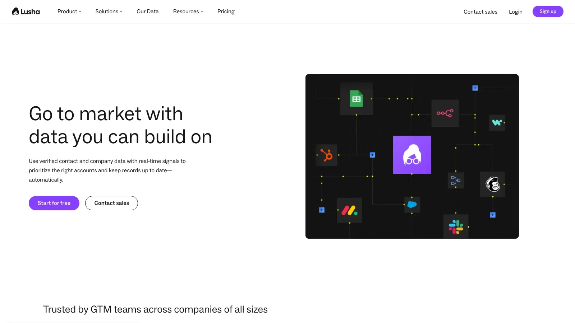Open the Pricing page
This screenshot has width=575, height=323.
[x=226, y=11]
